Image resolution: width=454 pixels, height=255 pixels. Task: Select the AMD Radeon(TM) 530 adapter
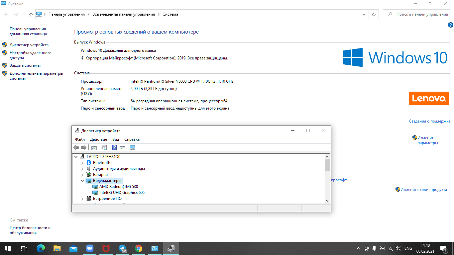(118, 187)
